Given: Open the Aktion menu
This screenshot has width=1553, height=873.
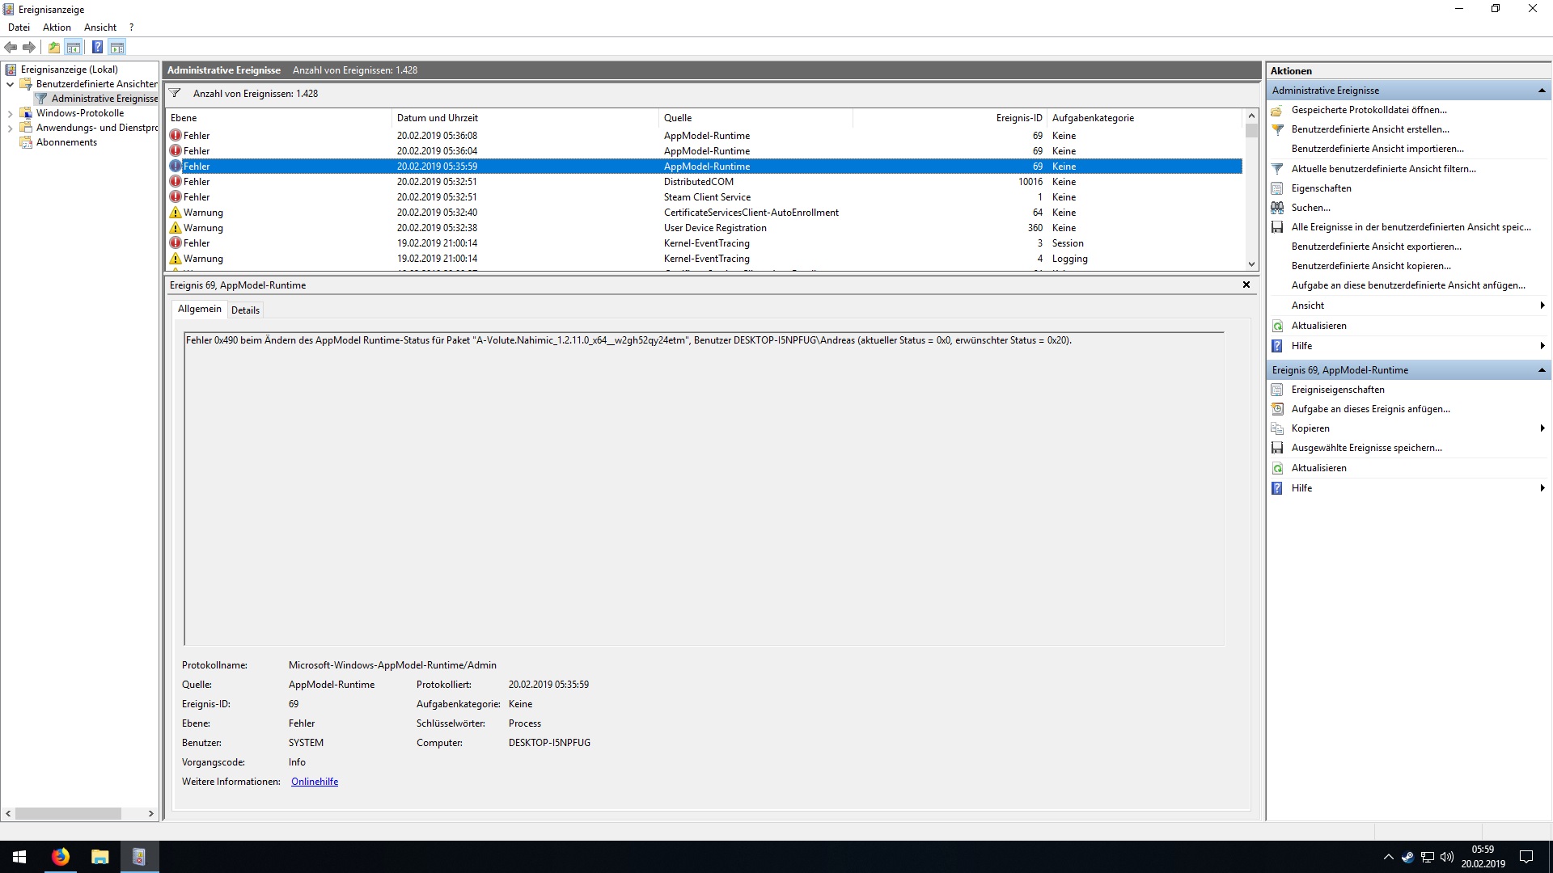Looking at the screenshot, I should coord(57,27).
